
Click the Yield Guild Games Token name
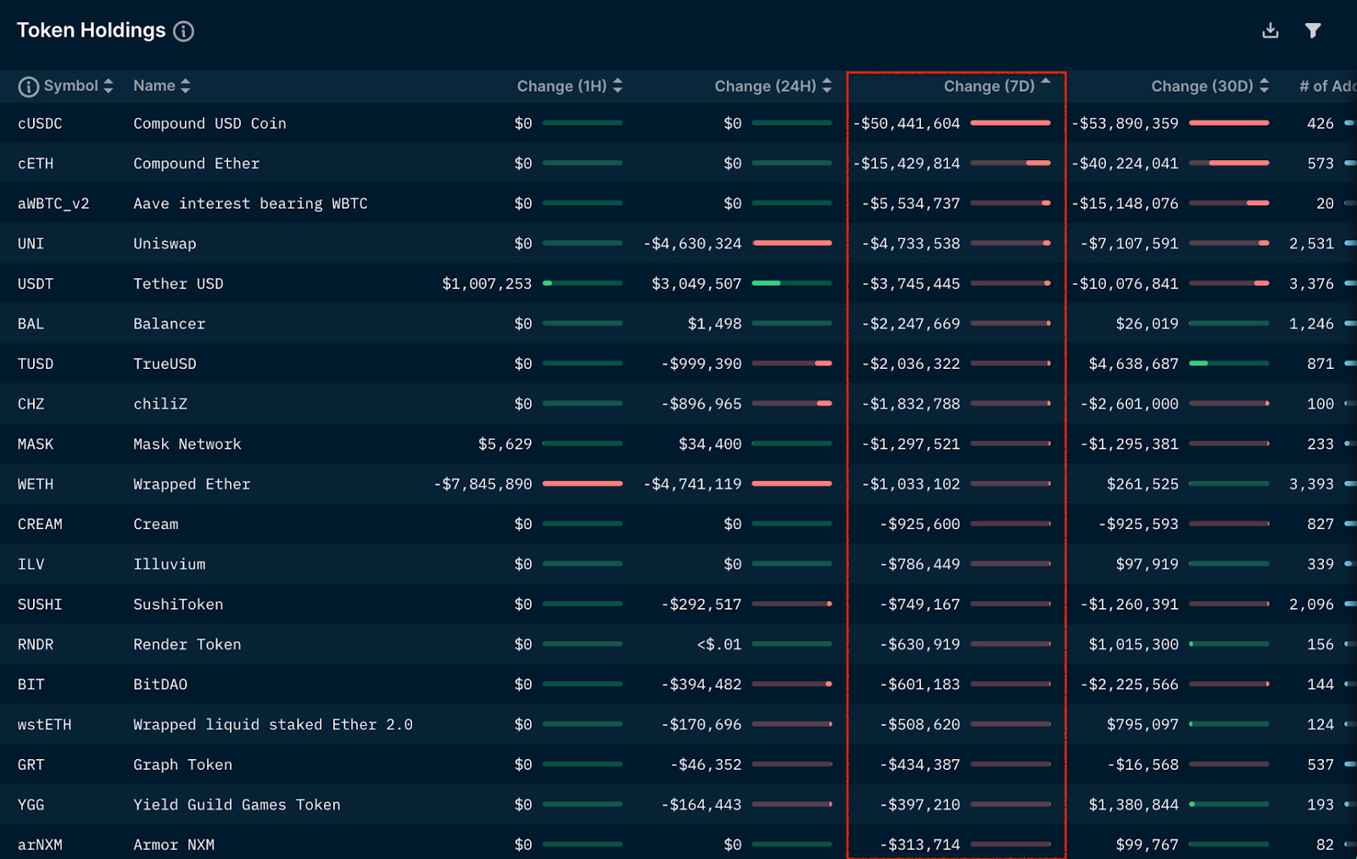click(237, 805)
